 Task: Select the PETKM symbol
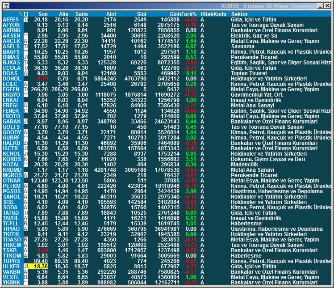12,186
